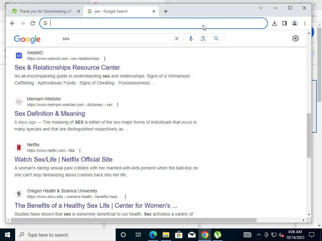Close the Google Search tab
Screen dimensions: 322x241
click(153, 11)
